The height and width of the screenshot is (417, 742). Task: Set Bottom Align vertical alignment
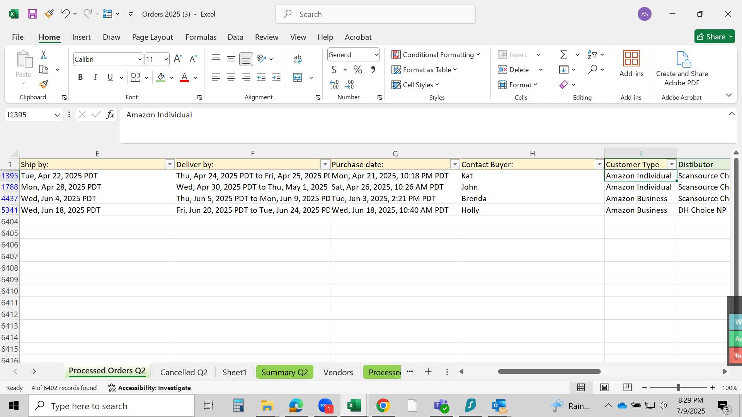point(246,59)
